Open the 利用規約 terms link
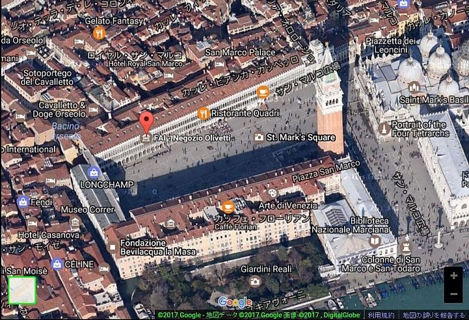The width and height of the screenshot is (469, 320). 381,315
